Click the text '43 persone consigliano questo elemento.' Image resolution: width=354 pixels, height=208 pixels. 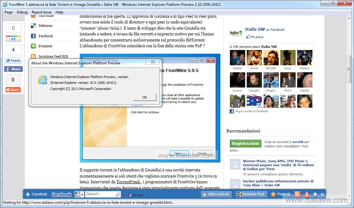(x=273, y=174)
